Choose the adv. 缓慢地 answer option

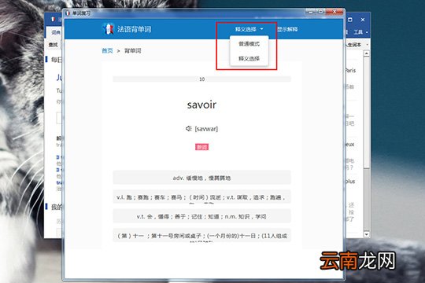(201, 178)
